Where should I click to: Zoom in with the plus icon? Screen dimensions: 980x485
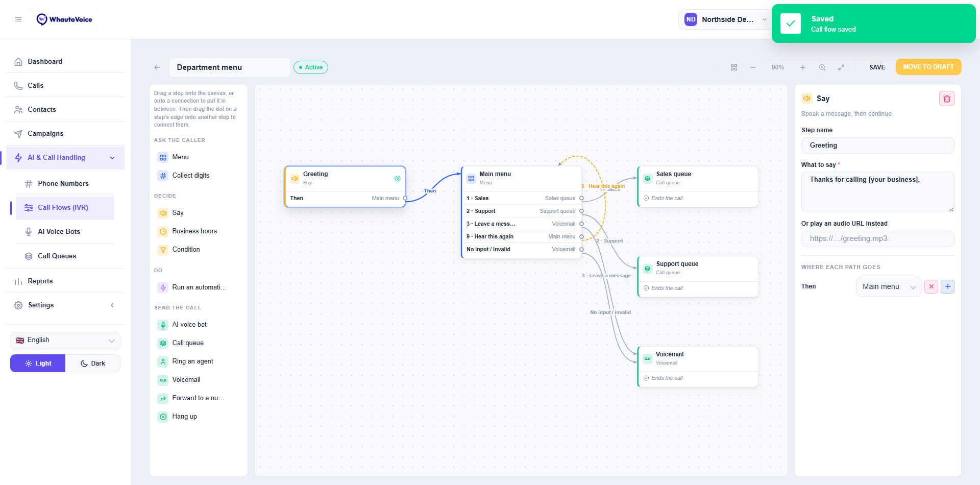pos(803,67)
